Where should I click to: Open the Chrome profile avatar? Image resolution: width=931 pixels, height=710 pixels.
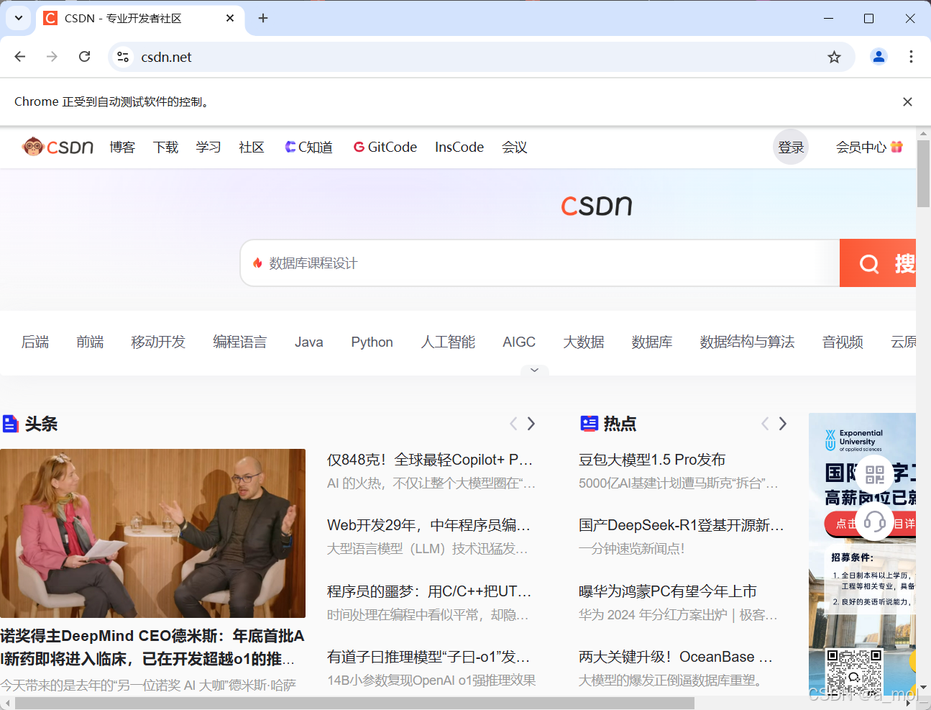(x=879, y=57)
